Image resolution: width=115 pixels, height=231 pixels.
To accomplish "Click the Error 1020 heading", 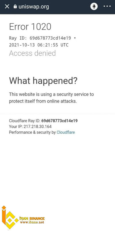I will [30, 27].
